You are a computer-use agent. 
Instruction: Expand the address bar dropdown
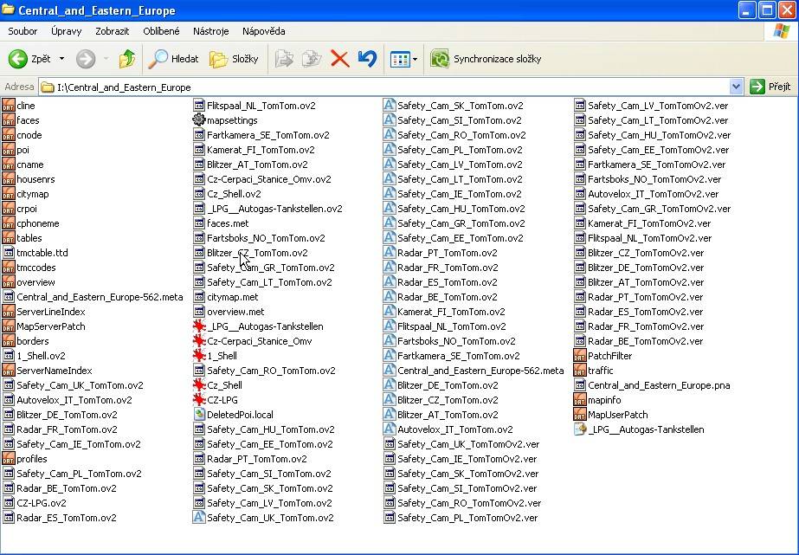[x=736, y=87]
